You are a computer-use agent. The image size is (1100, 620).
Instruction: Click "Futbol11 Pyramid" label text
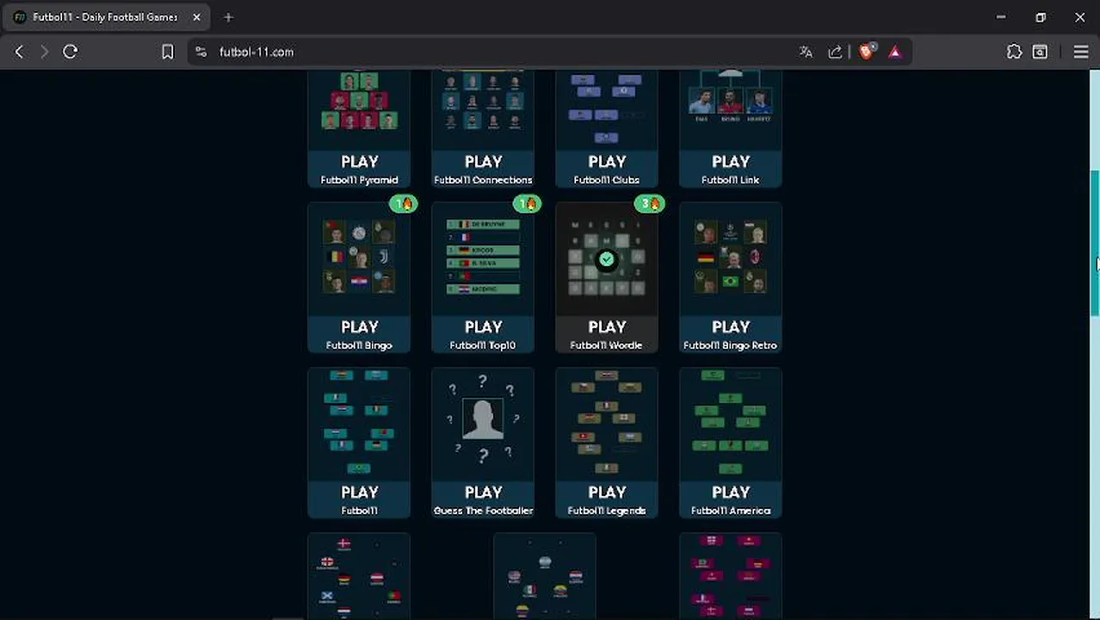pos(359,180)
